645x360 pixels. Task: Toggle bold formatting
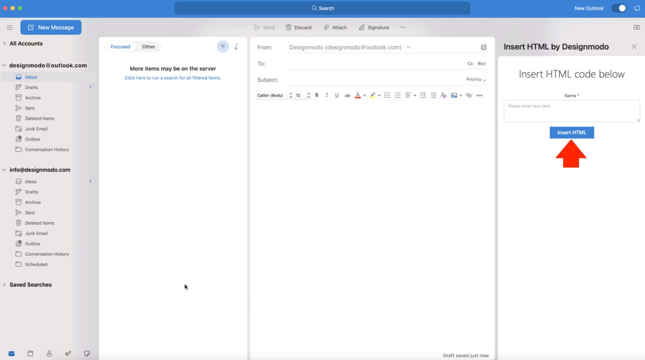tap(316, 95)
